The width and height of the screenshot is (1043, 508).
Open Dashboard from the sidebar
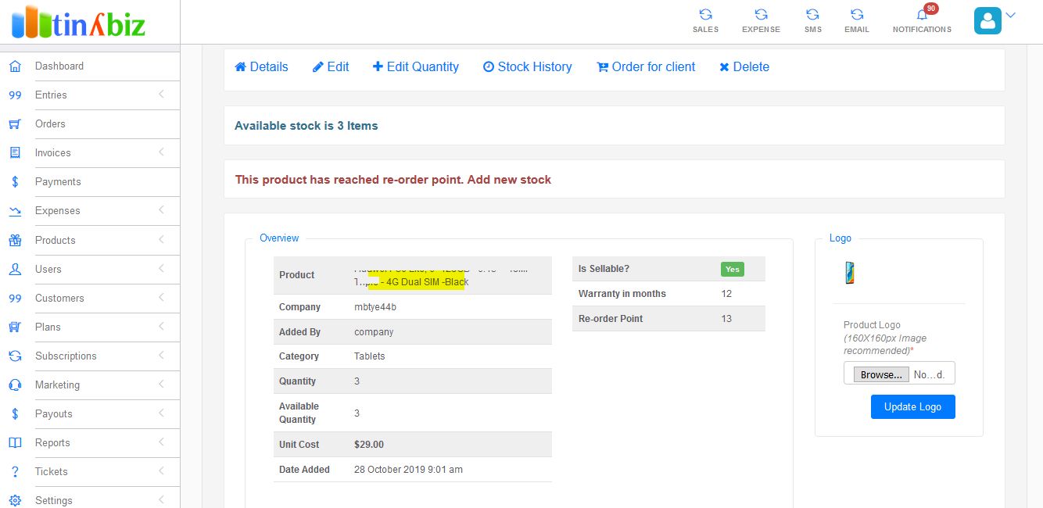(59, 66)
